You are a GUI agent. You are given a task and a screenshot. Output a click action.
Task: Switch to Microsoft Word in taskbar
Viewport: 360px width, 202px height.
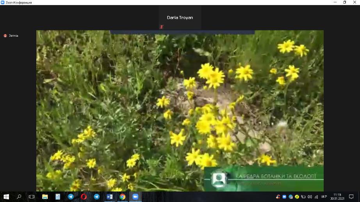[109, 197]
